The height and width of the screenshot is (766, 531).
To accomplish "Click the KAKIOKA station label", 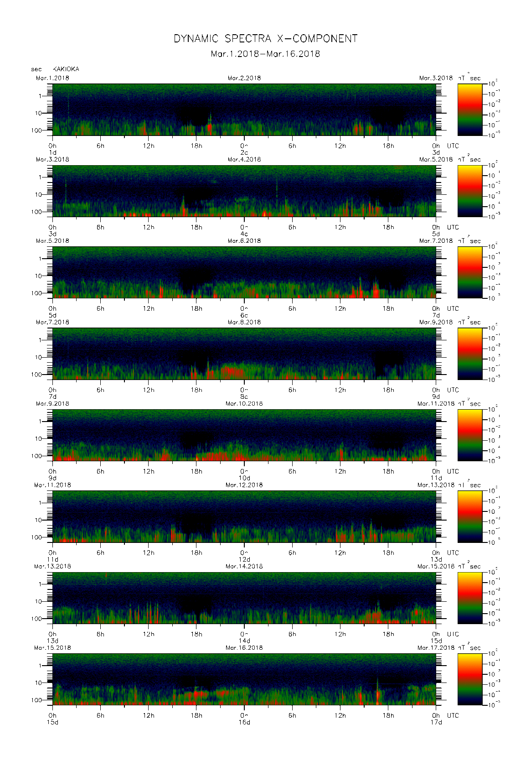I will [x=66, y=69].
